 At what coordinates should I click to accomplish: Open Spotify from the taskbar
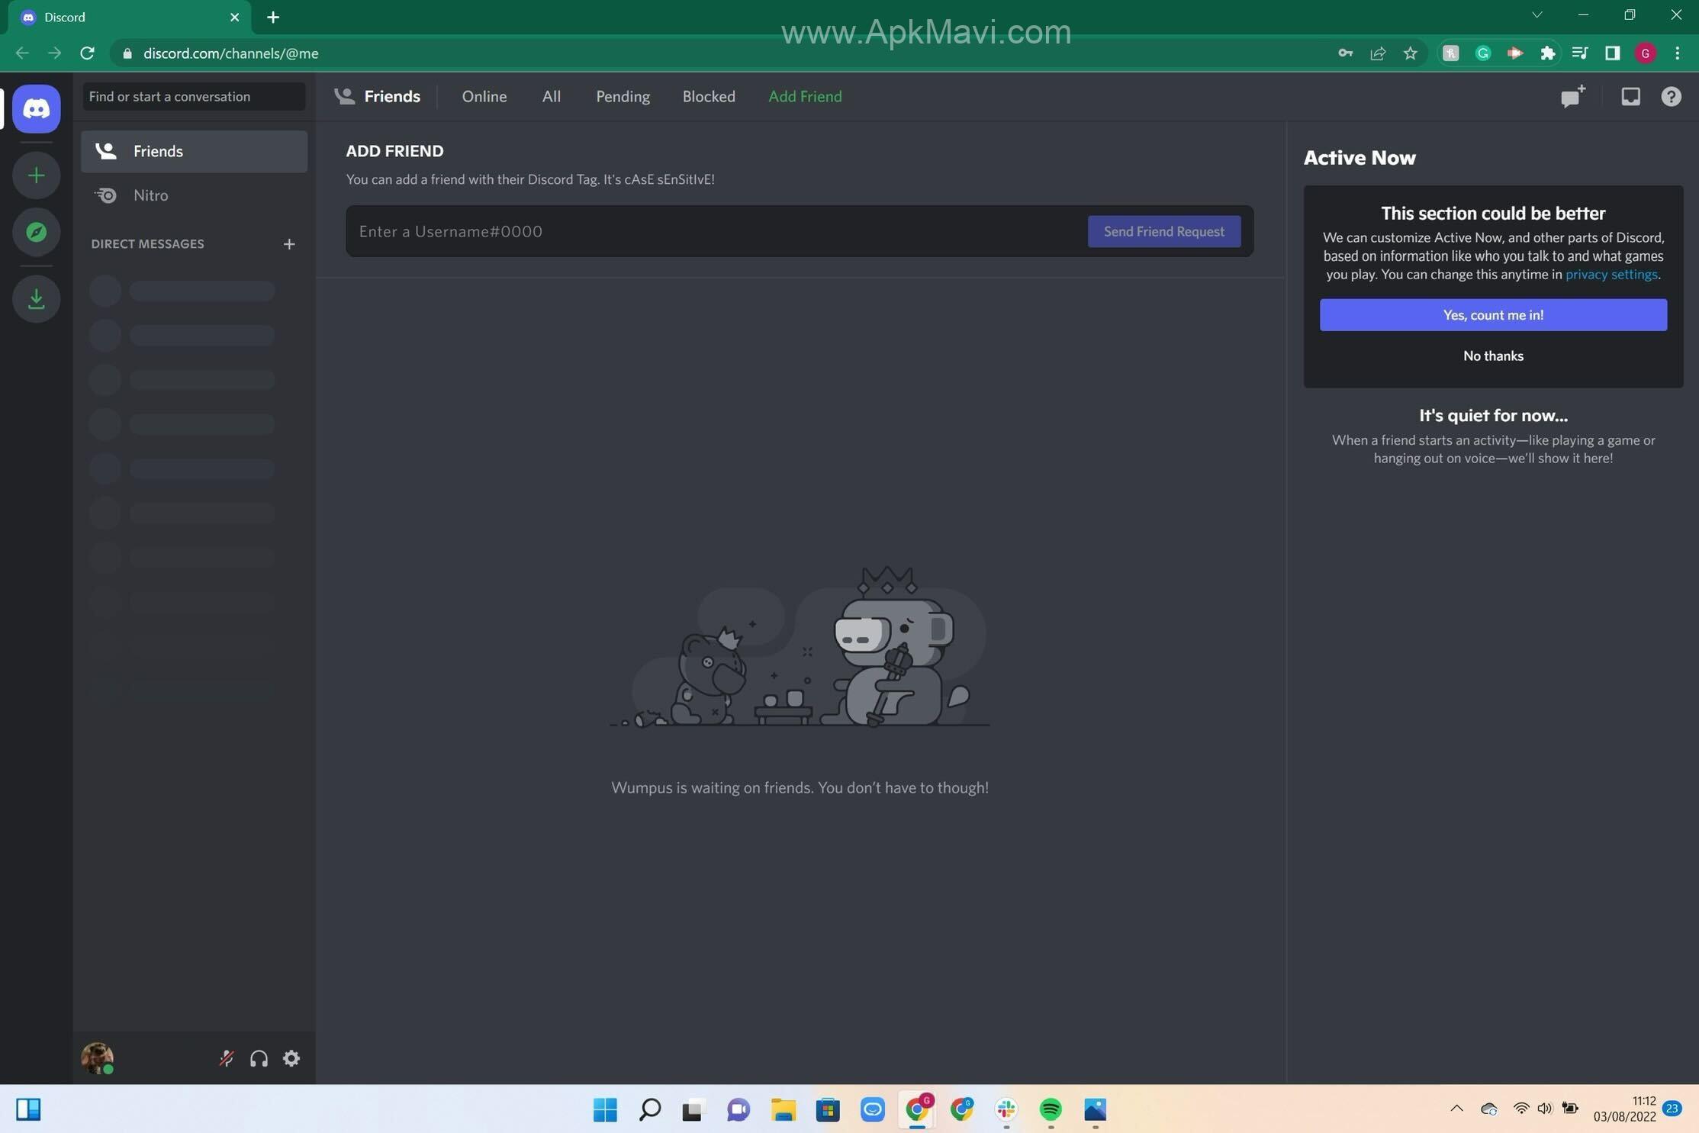point(1051,1109)
